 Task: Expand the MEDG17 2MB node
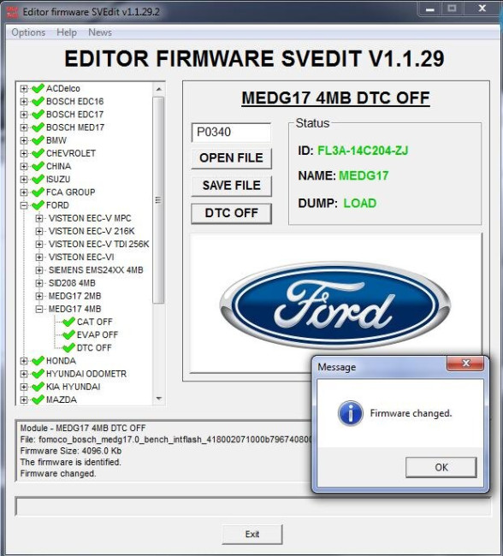[39, 296]
